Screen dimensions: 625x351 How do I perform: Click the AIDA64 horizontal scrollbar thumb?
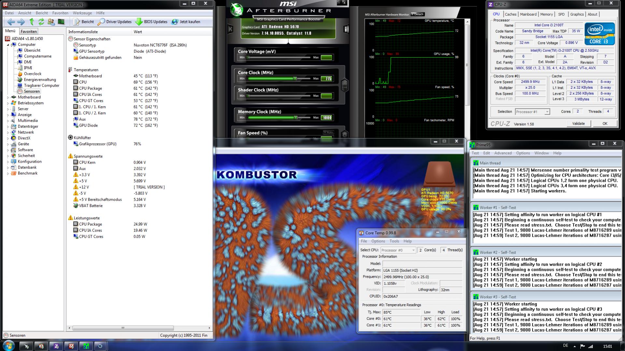pos(123,328)
